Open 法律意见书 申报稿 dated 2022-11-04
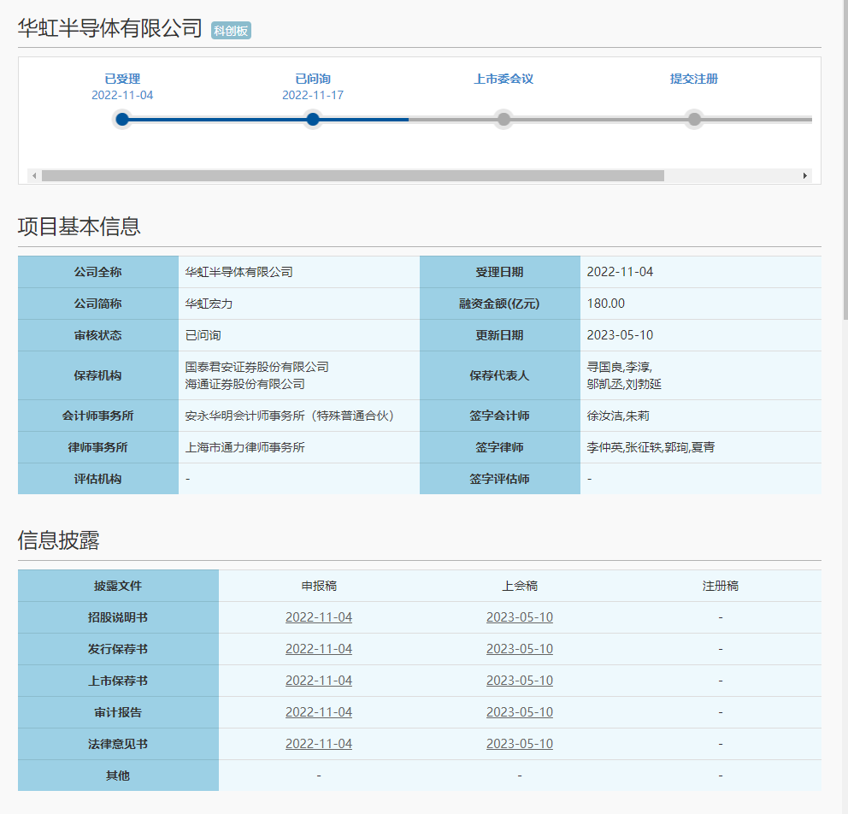 tap(318, 744)
